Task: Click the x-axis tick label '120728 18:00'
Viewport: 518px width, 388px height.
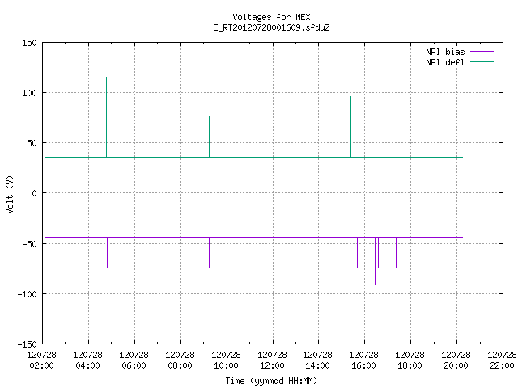Action: coord(410,361)
